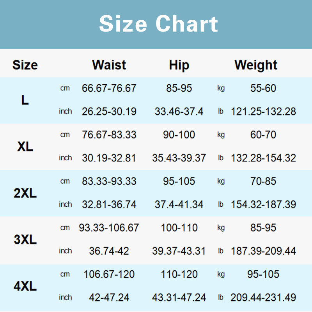Image resolution: width=312 pixels, height=312 pixels.
Task: Select the 4XL size label
Action: (25, 286)
